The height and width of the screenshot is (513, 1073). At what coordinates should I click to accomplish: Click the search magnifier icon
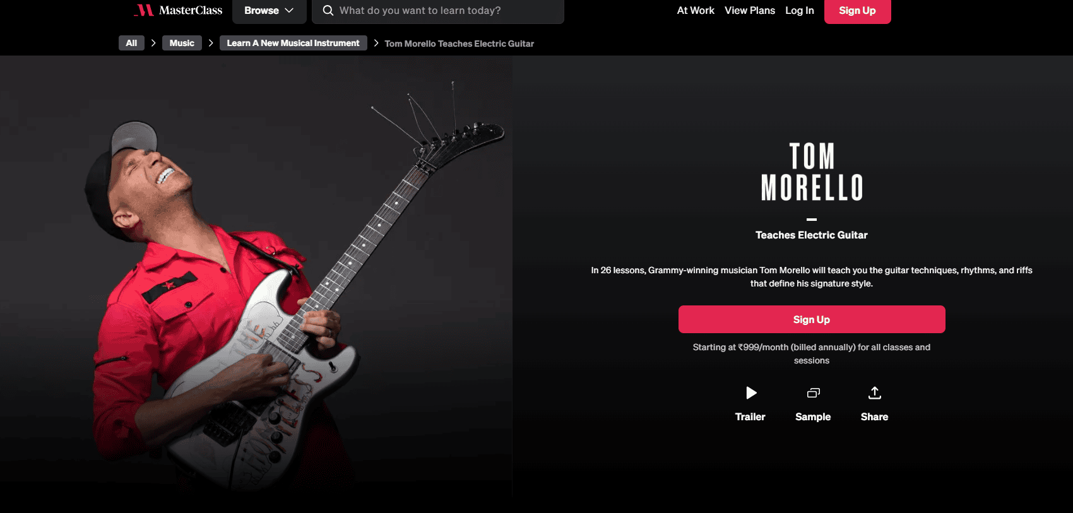tap(328, 10)
